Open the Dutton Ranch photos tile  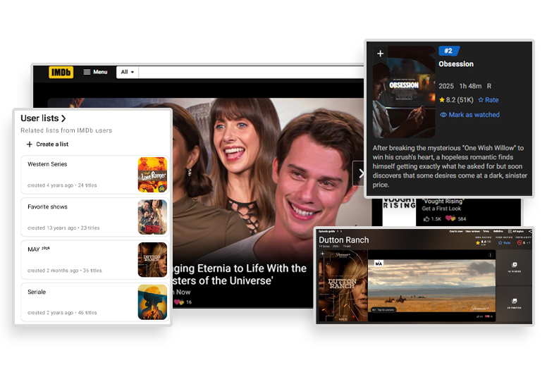514,304
